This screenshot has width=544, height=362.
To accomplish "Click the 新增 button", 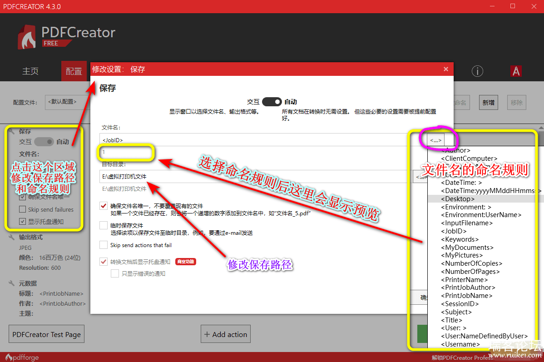I will [489, 102].
